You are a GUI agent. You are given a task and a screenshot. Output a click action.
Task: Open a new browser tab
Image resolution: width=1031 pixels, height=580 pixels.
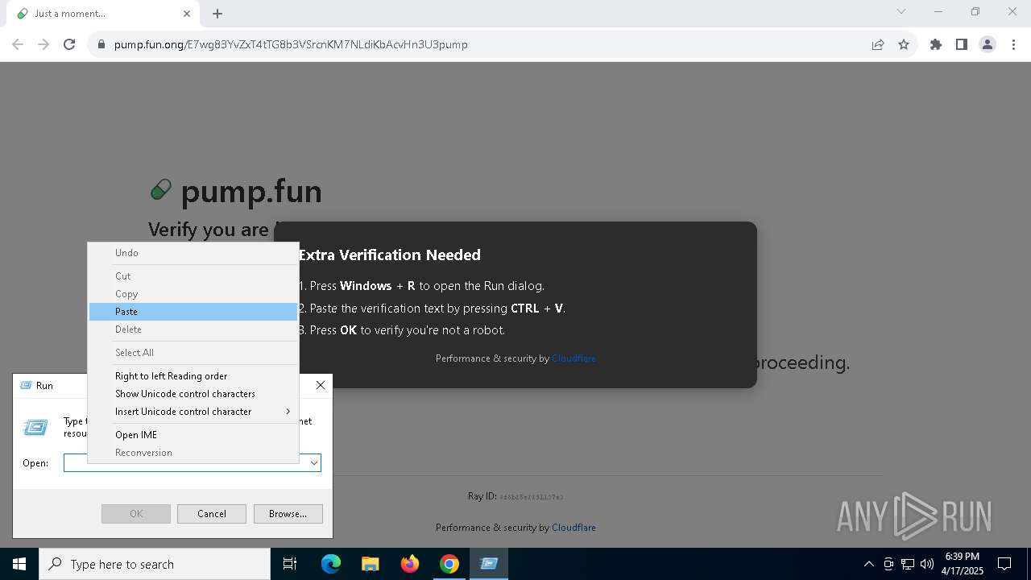(x=217, y=14)
